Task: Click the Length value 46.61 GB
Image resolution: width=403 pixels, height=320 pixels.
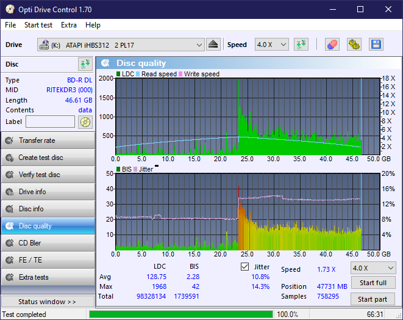Action: pos(79,100)
